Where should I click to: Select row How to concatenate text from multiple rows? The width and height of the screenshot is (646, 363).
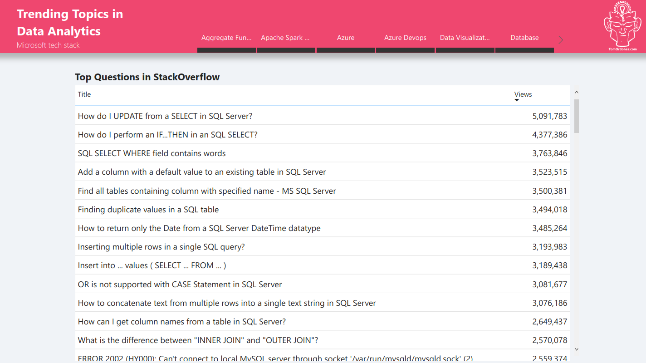(323, 303)
